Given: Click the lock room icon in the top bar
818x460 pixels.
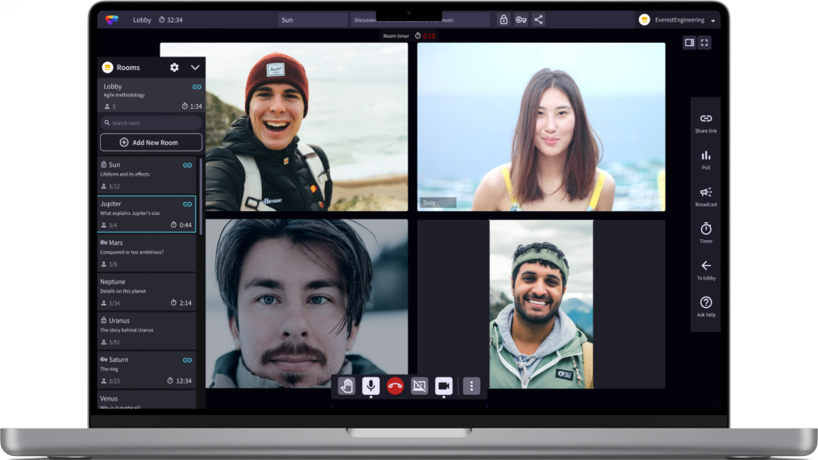Looking at the screenshot, I should tap(504, 20).
